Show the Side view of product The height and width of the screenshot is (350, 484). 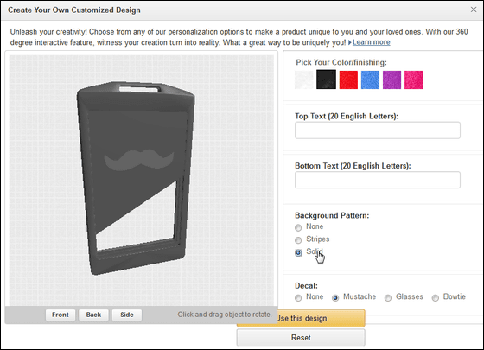click(127, 315)
